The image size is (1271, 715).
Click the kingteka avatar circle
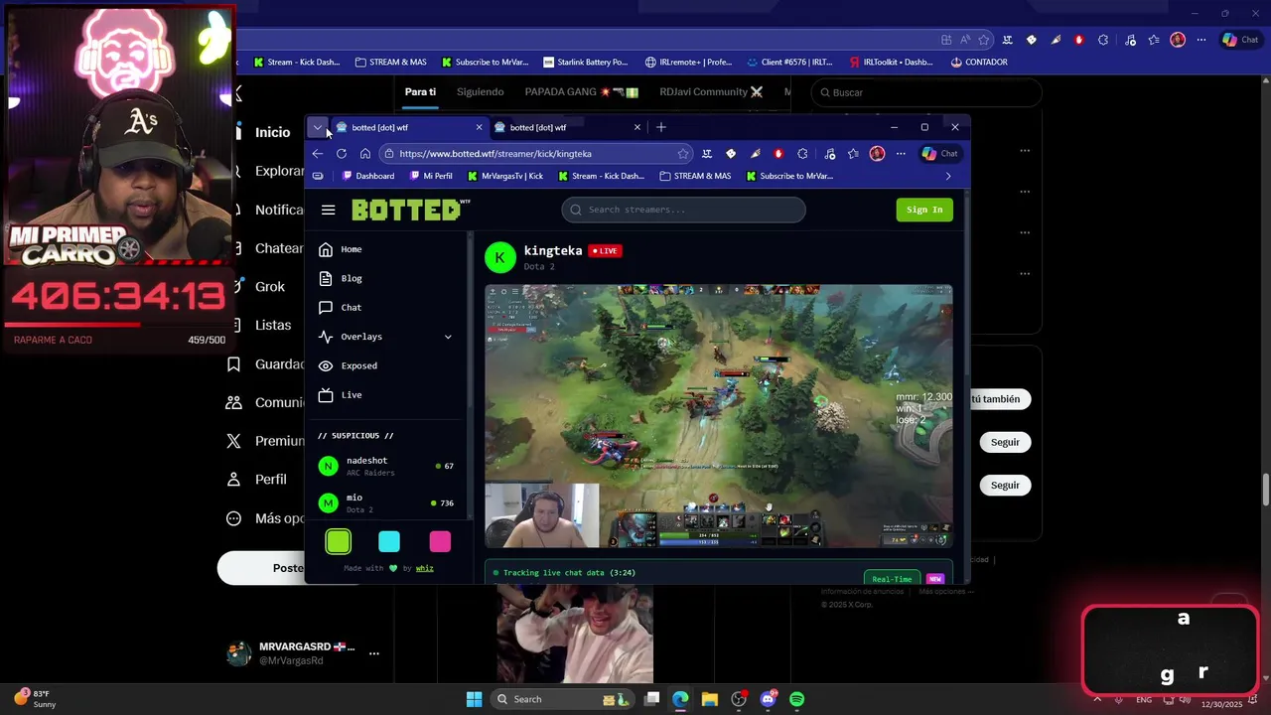(500, 257)
